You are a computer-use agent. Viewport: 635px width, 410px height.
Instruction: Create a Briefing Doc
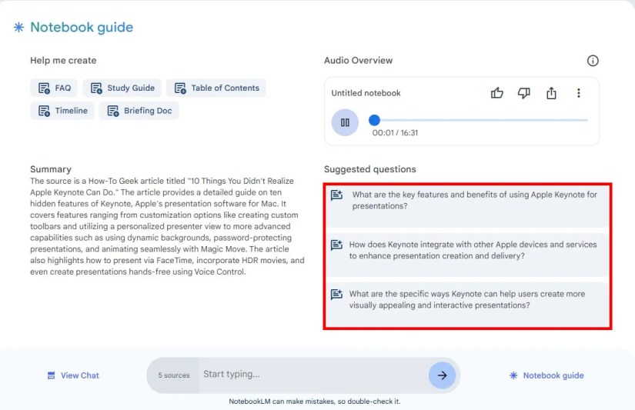point(139,111)
